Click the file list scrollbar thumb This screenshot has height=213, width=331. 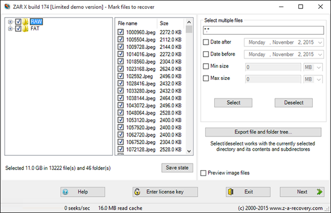click(x=189, y=29)
